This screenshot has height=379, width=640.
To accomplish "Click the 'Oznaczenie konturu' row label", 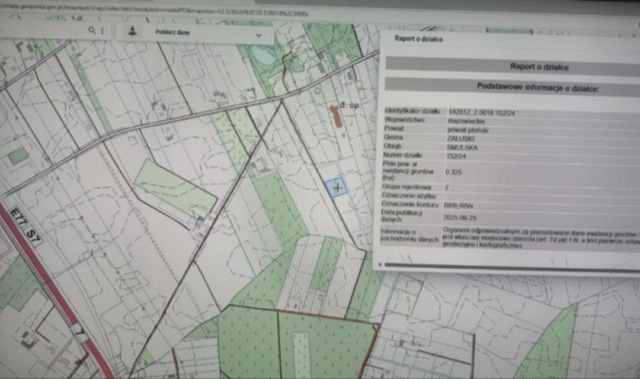I will 409,204.
